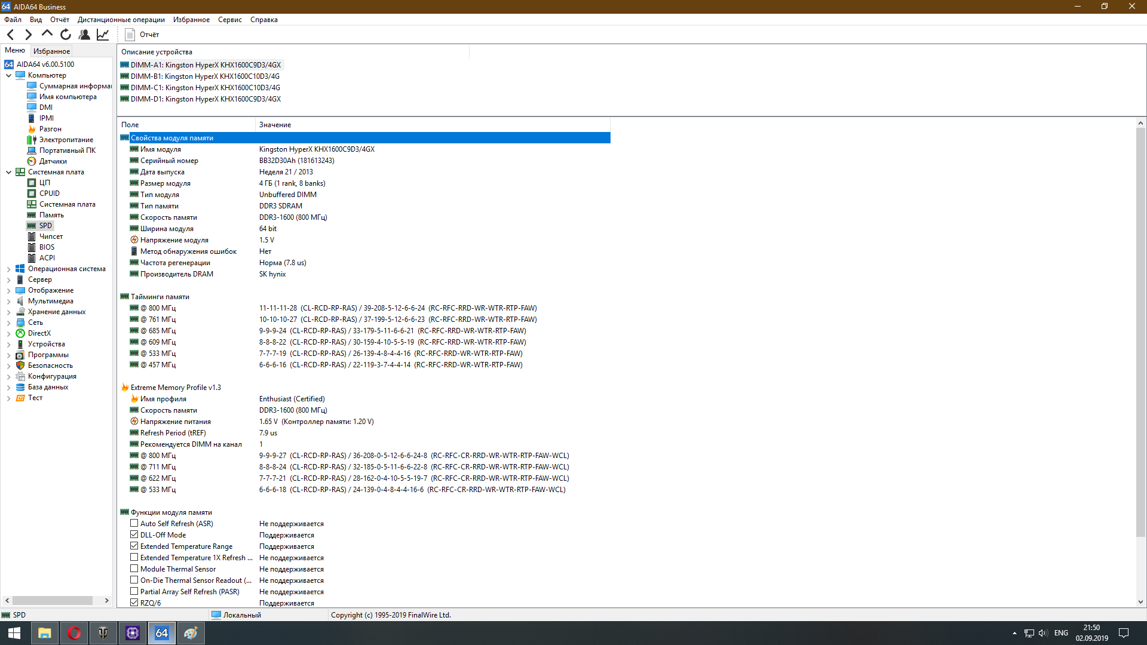Click the Up level arrow icon

pos(47,34)
